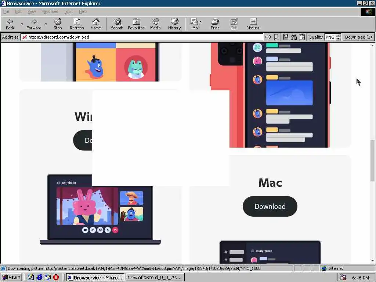Click the address bar URL field

(142, 37)
